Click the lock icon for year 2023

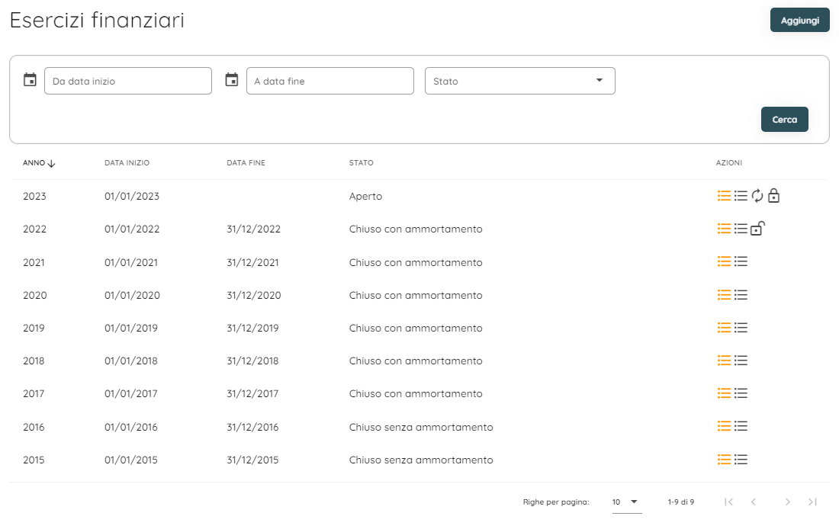[x=773, y=196]
